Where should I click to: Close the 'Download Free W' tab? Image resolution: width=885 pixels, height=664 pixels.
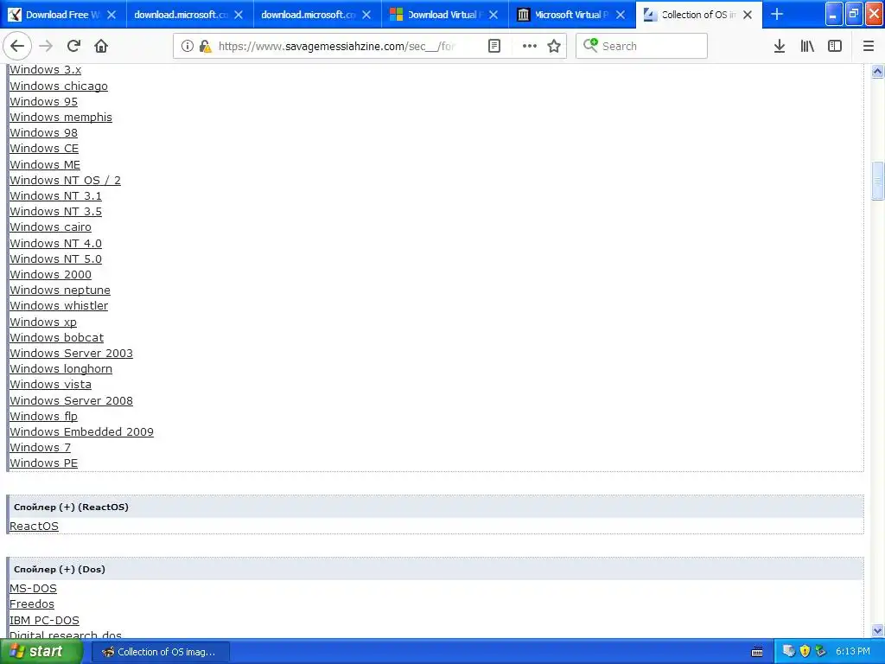point(111,15)
